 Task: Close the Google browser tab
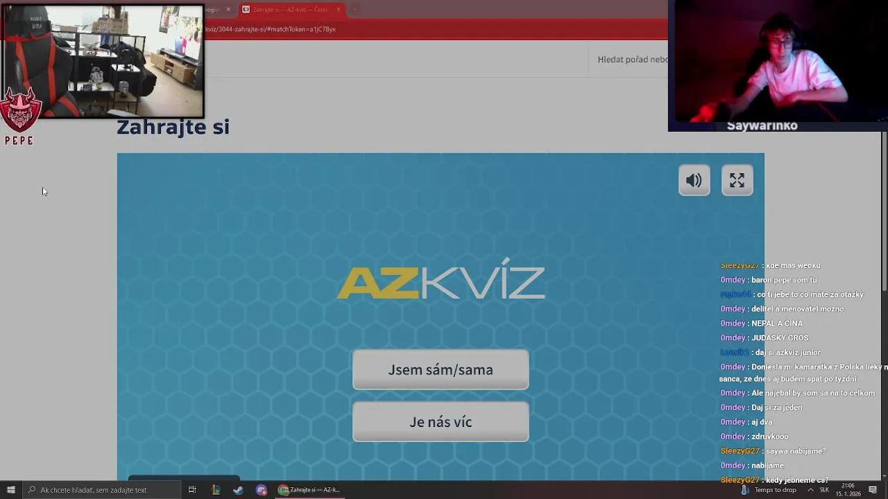click(x=228, y=10)
